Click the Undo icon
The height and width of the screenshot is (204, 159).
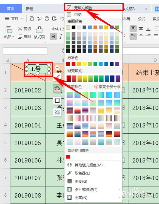click(x=62, y=19)
